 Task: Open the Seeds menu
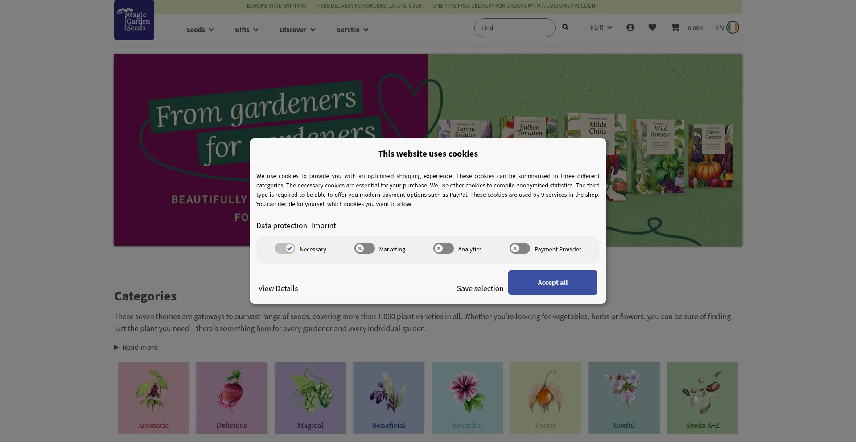[199, 29]
